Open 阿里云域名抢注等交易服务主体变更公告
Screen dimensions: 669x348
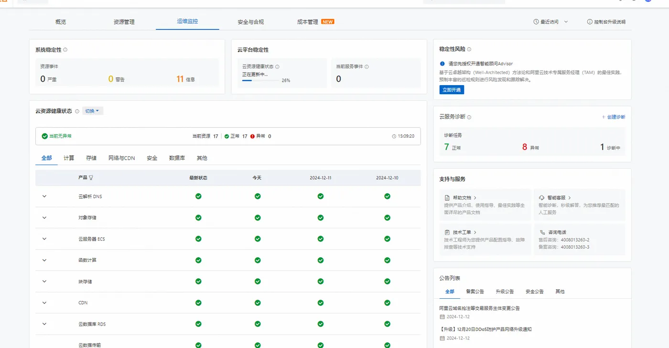pyautogui.click(x=479, y=308)
